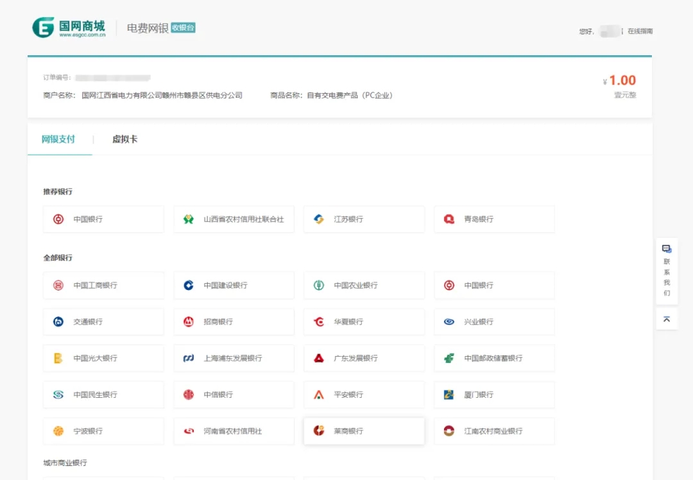Click the 莱商银行 logo icon

319,431
